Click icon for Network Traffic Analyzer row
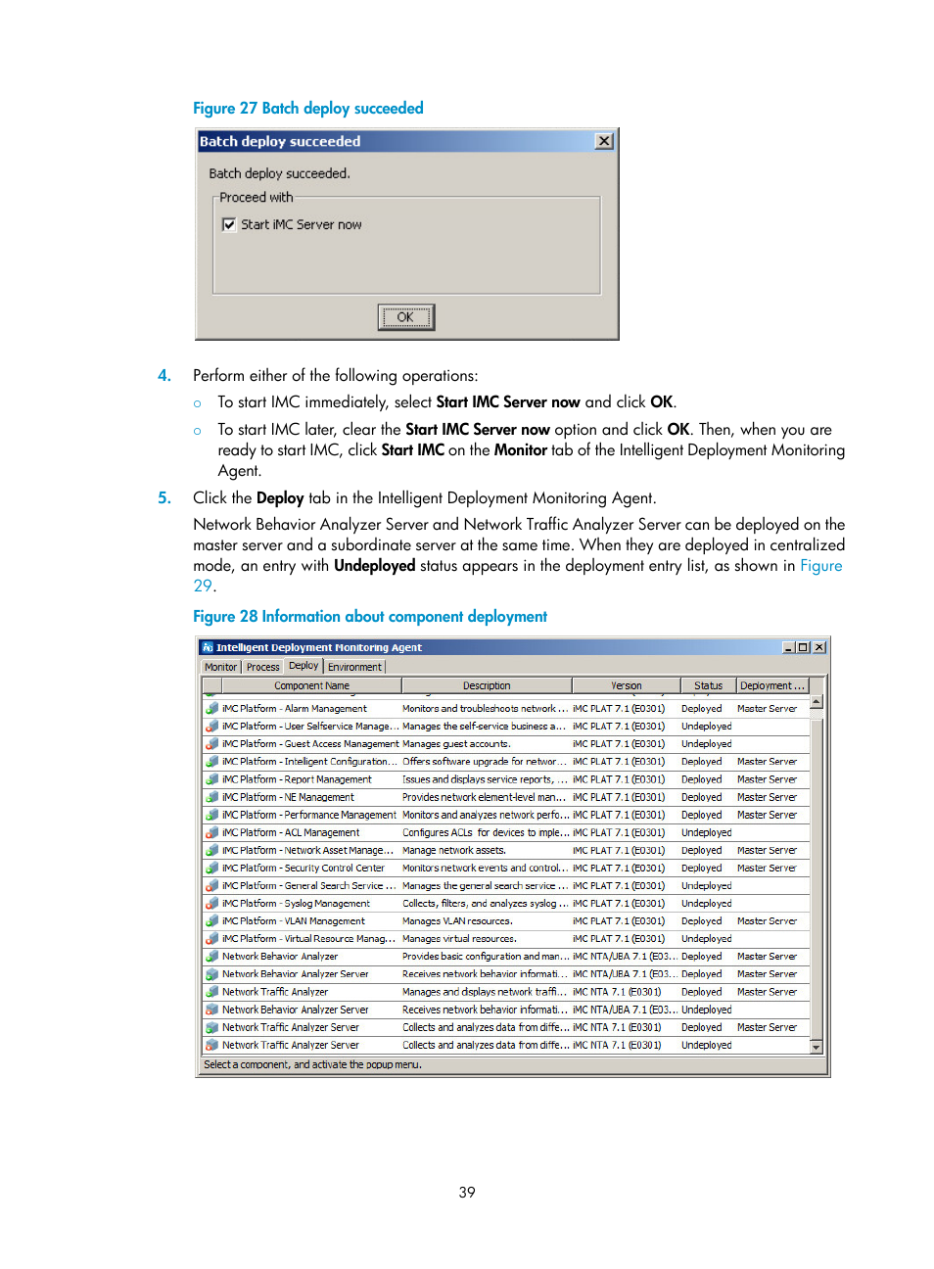Viewport: 934px width, 1269px height. point(211,992)
